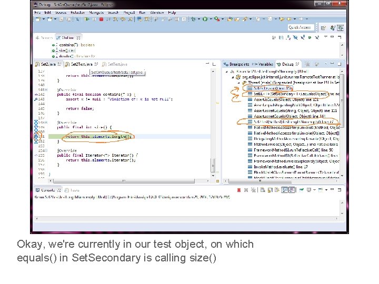Open the Debug launch dropdown arrow
Image resolution: width=379 pixels, height=284 pixels.
[x=199, y=19]
